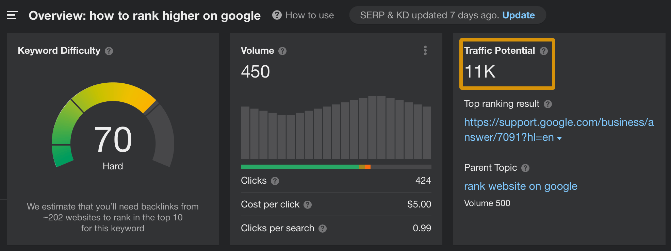Click the Top ranking result help icon
671x251 pixels.
(x=548, y=104)
